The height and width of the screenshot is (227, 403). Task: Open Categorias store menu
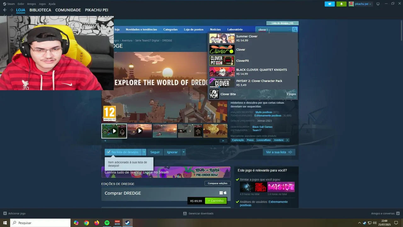(x=170, y=30)
